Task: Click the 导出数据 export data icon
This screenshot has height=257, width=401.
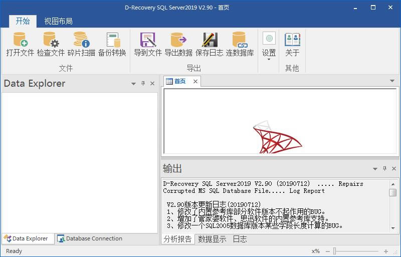Action: pyautogui.click(x=178, y=44)
